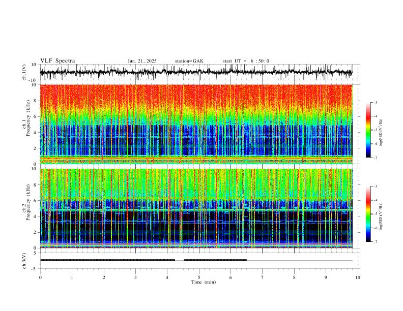
Task: Click time axis tick label "2"
Action: point(104,277)
